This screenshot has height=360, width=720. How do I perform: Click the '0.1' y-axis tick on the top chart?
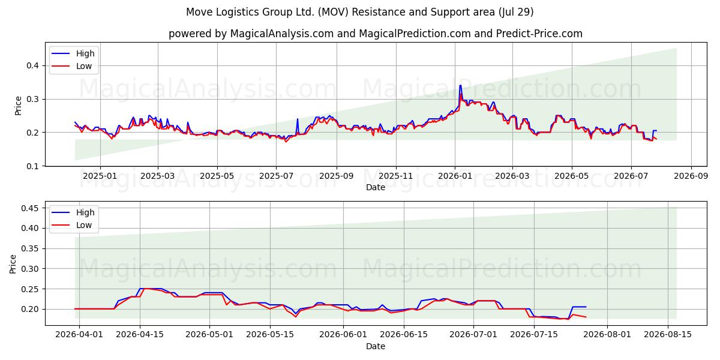click(34, 166)
